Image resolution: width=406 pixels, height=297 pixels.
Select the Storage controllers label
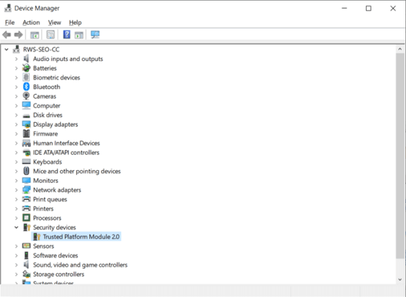click(x=58, y=274)
